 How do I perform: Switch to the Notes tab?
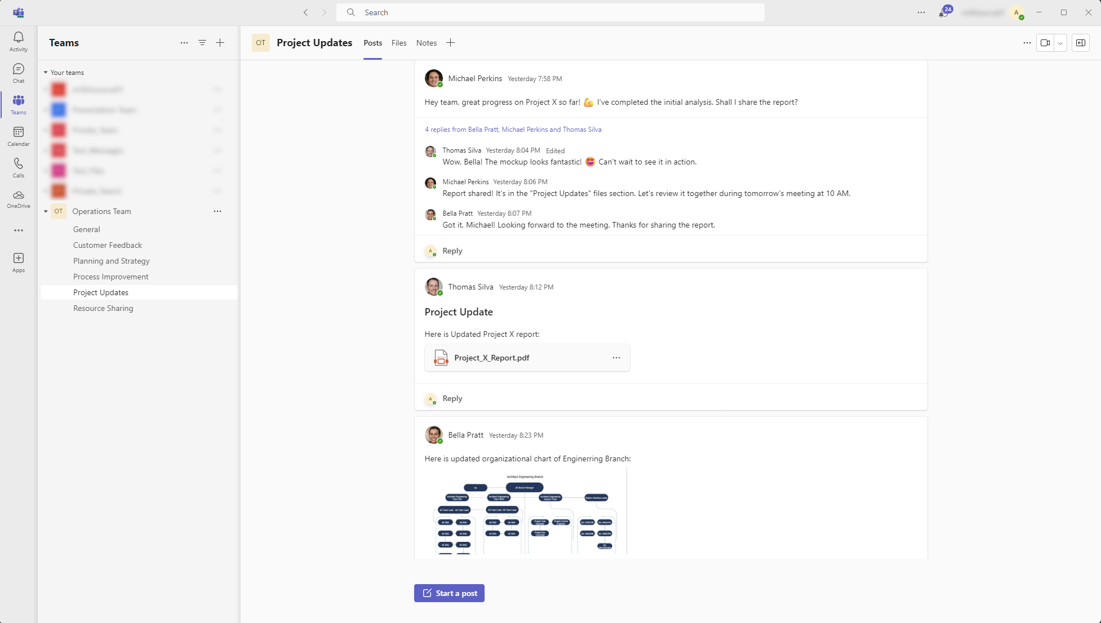coord(427,43)
